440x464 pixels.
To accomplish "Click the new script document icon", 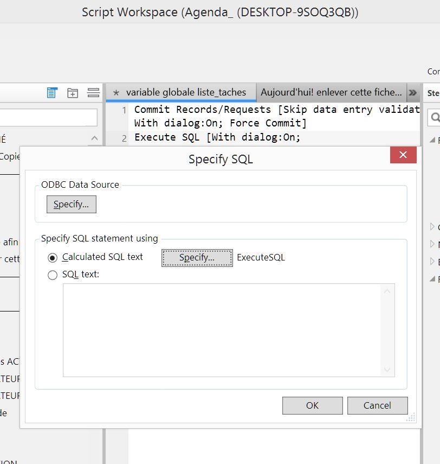I will (52, 93).
